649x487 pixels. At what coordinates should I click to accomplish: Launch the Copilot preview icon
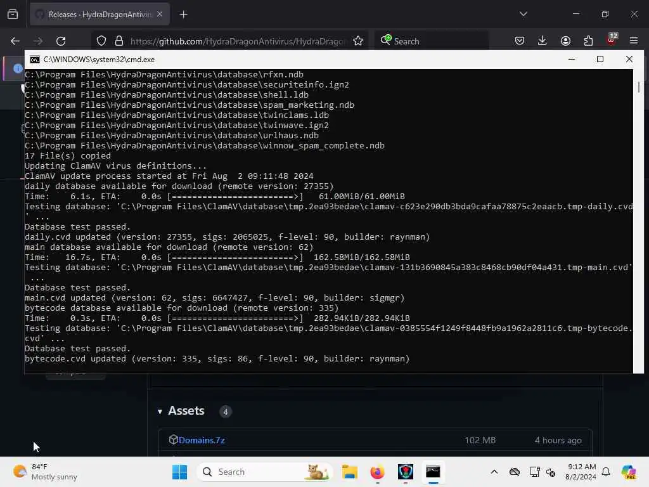point(629,472)
